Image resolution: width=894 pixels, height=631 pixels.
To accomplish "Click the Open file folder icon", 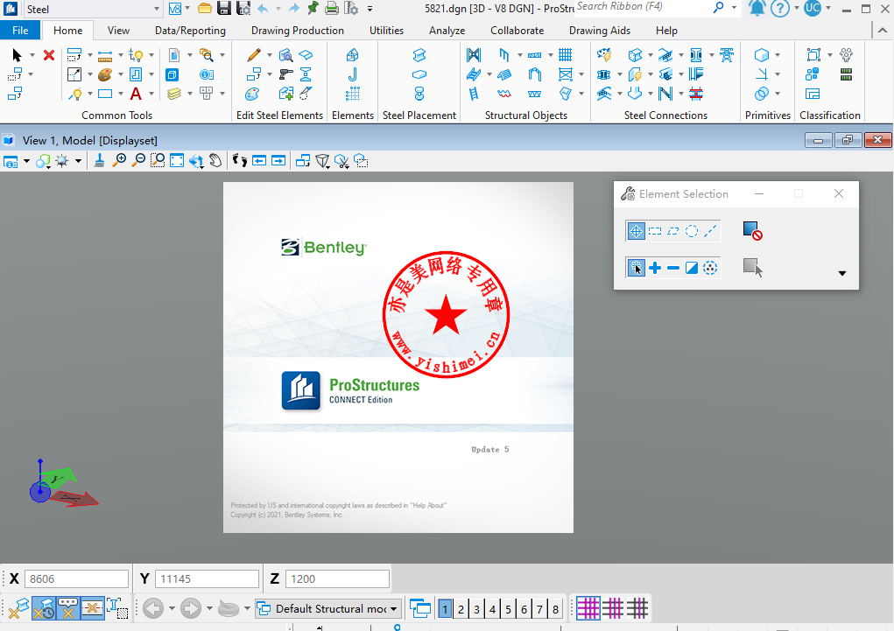I will (205, 9).
